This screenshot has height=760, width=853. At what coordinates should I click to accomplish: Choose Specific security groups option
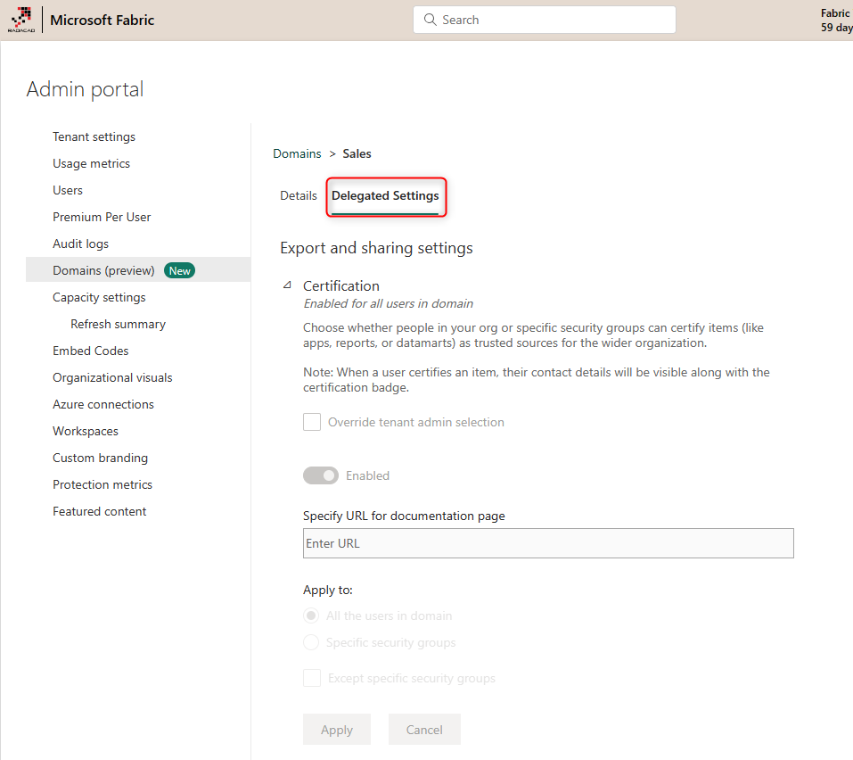point(311,642)
